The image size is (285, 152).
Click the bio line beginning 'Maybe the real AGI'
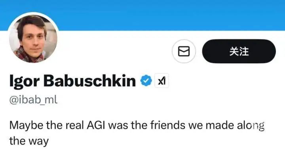(137, 133)
